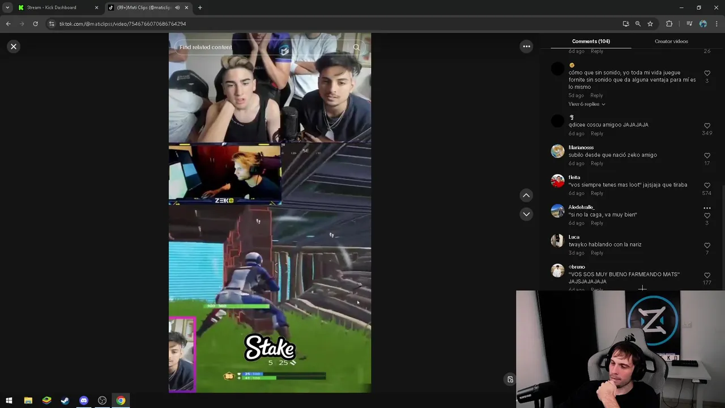Open the Chrome extensions puzzle icon
This screenshot has height=408, width=725.
(669, 24)
